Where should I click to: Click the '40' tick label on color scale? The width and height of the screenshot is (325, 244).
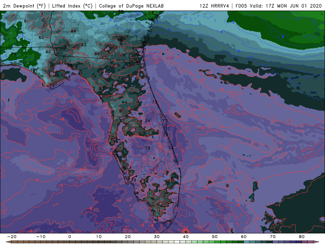tap(186, 237)
